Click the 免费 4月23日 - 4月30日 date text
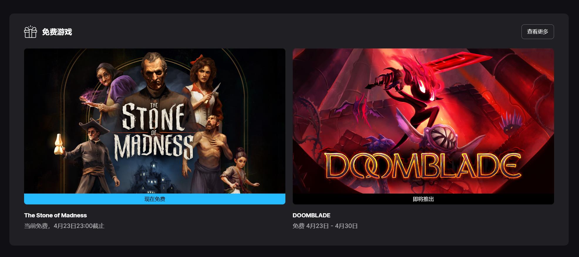Screen dimensions: 579x257 (325, 226)
